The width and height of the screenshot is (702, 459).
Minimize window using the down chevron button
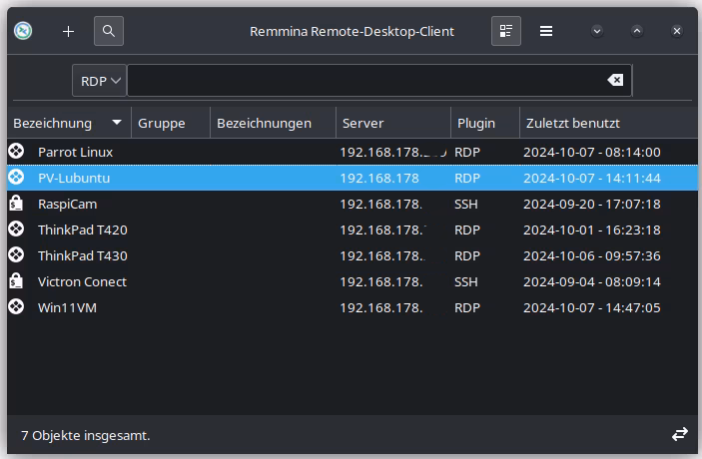pyautogui.click(x=597, y=31)
